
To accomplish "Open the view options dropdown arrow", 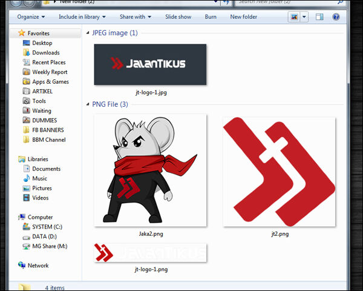I will [304, 17].
